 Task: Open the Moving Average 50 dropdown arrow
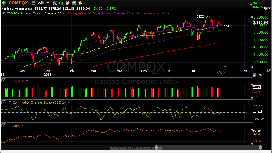point(63,13)
